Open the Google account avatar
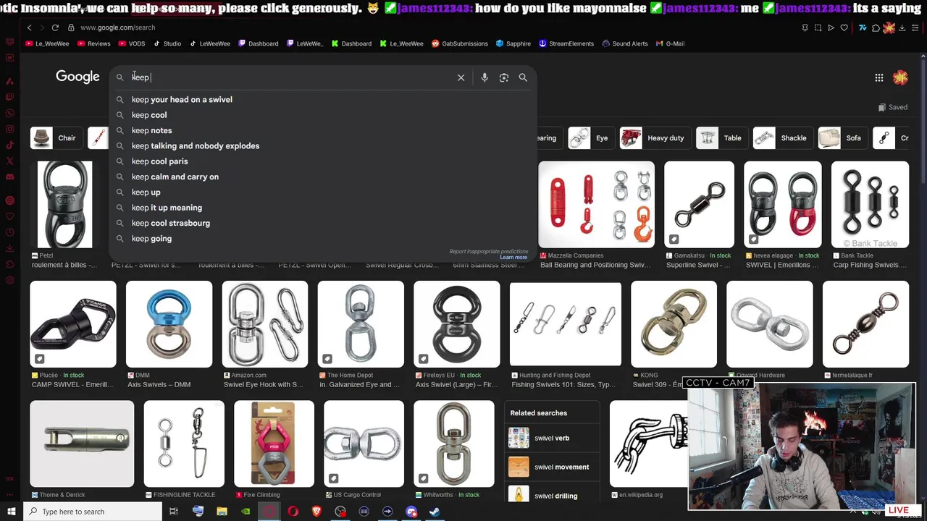The image size is (927, 521). (x=900, y=77)
